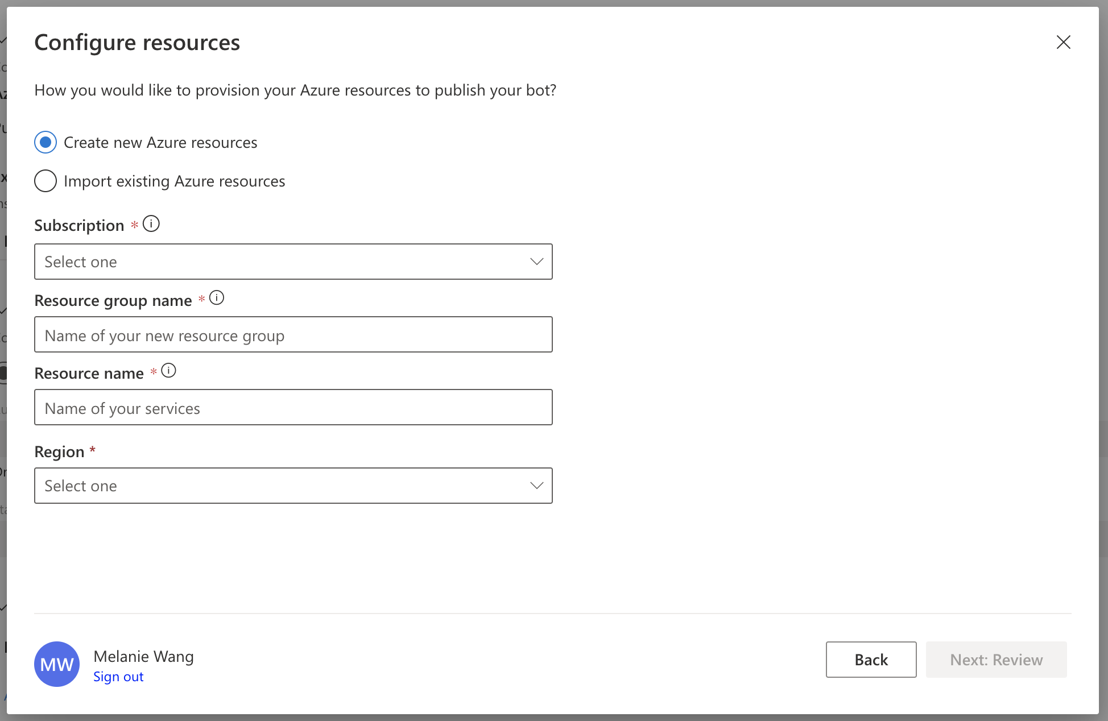Click the Configure resources dialog title
Viewport: 1108px width, 721px height.
click(x=137, y=43)
